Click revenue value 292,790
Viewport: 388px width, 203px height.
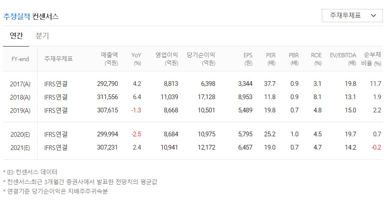[x=108, y=84]
